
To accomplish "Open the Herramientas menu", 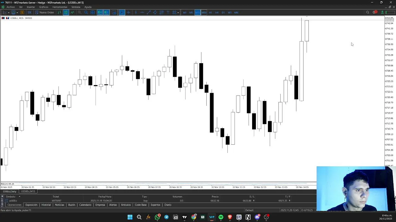I will (x=60, y=7).
